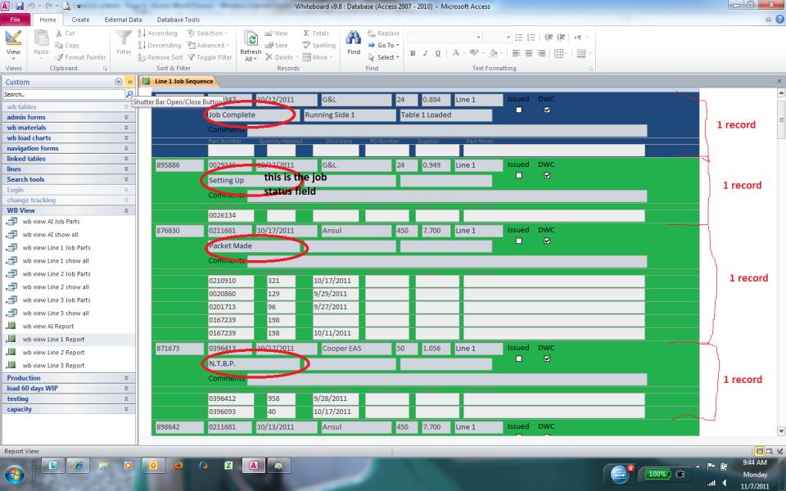
Task: Open the Go To dropdown
Action: coord(384,45)
